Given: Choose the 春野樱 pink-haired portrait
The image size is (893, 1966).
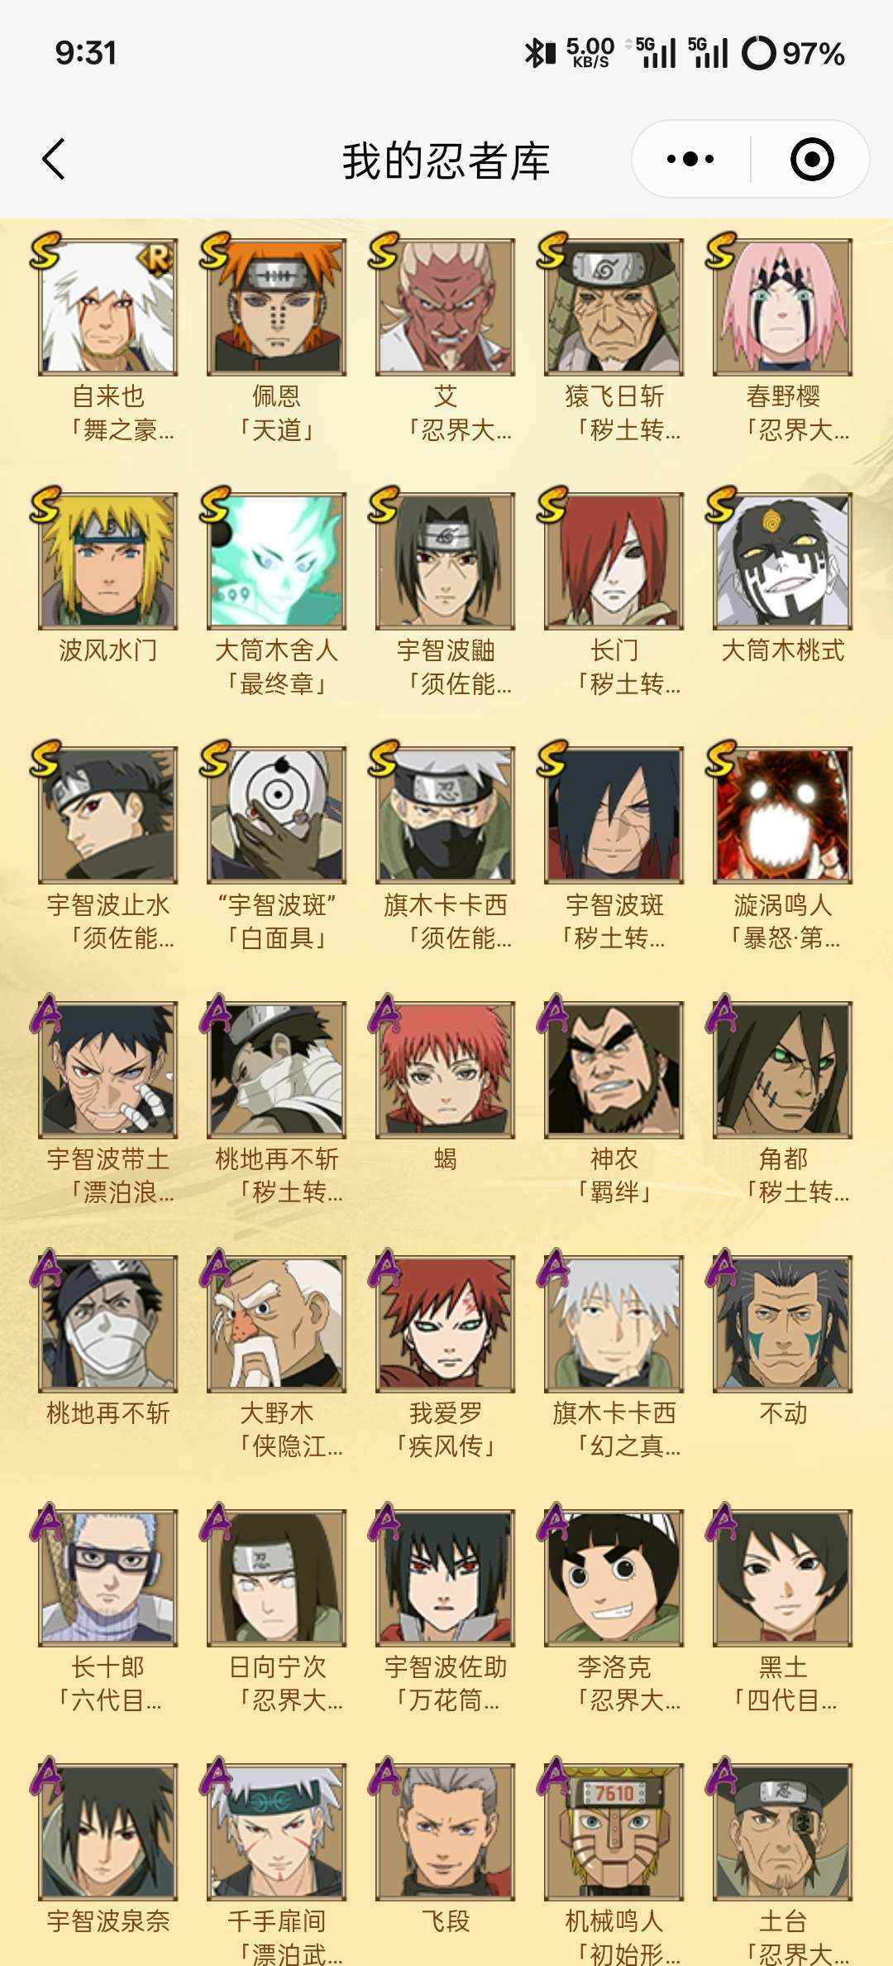Looking at the screenshot, I should (783, 307).
